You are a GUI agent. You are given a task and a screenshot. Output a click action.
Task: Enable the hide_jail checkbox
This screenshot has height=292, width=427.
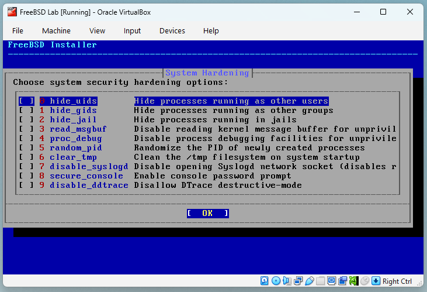coord(26,119)
